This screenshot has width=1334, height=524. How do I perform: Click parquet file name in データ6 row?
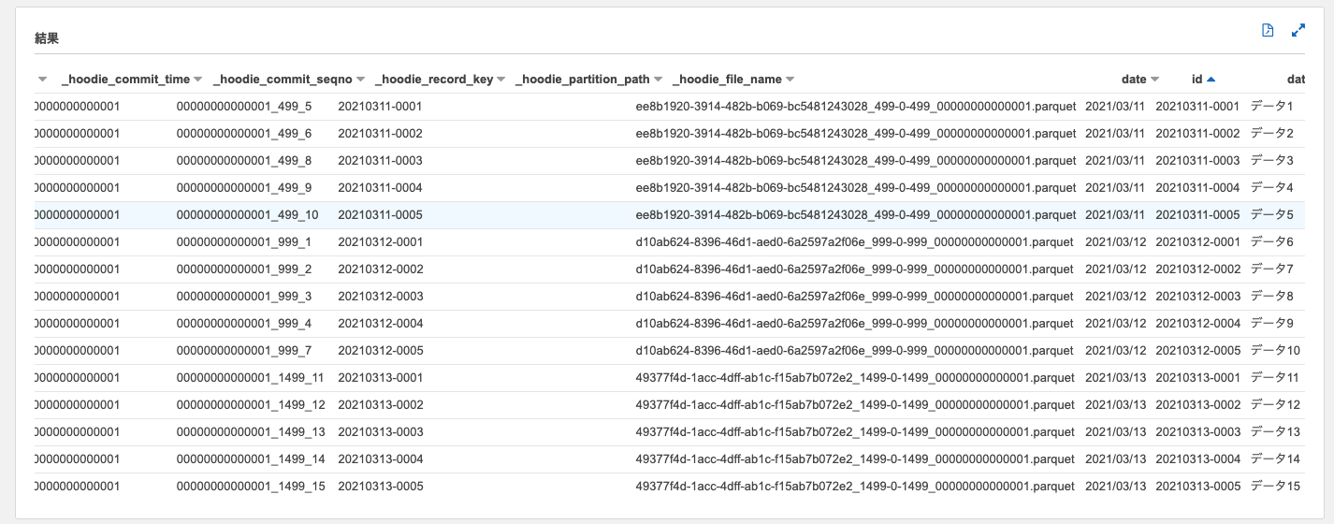click(855, 242)
